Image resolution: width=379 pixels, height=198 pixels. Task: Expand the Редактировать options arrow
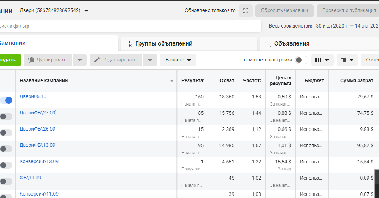(150, 60)
